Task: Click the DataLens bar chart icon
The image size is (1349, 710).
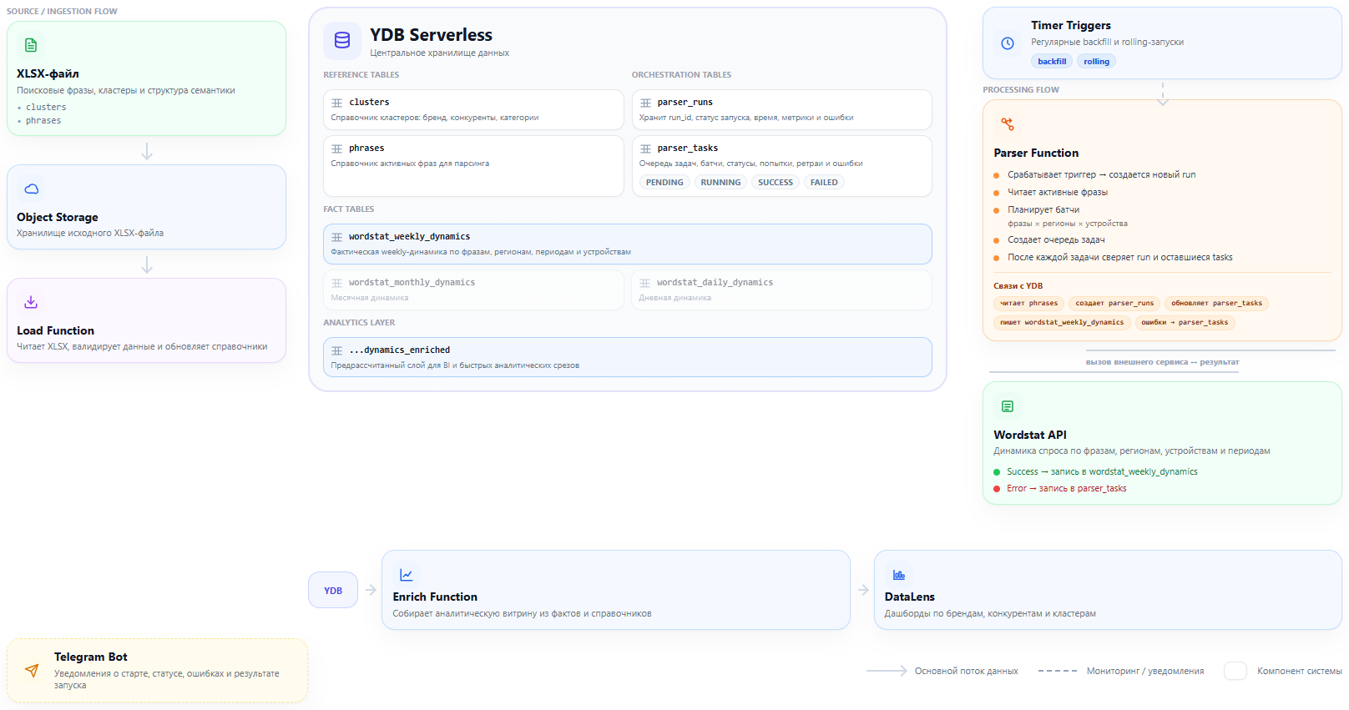Action: [x=899, y=575]
